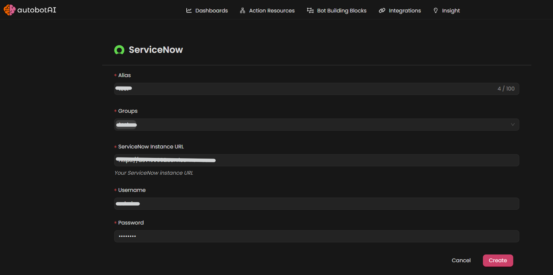Click the Insight lightbulb icon
The image size is (553, 275).
tap(436, 10)
